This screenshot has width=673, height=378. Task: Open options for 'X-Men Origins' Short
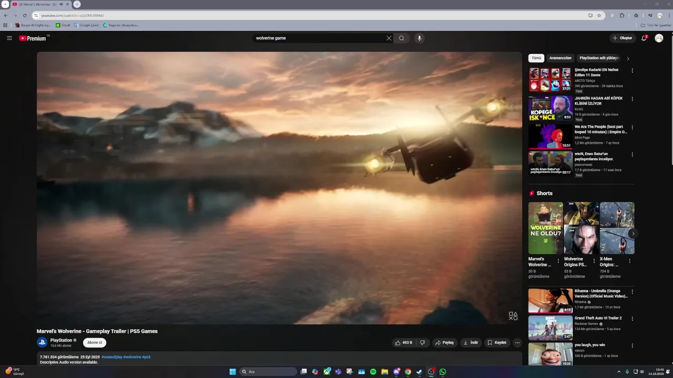[629, 261]
